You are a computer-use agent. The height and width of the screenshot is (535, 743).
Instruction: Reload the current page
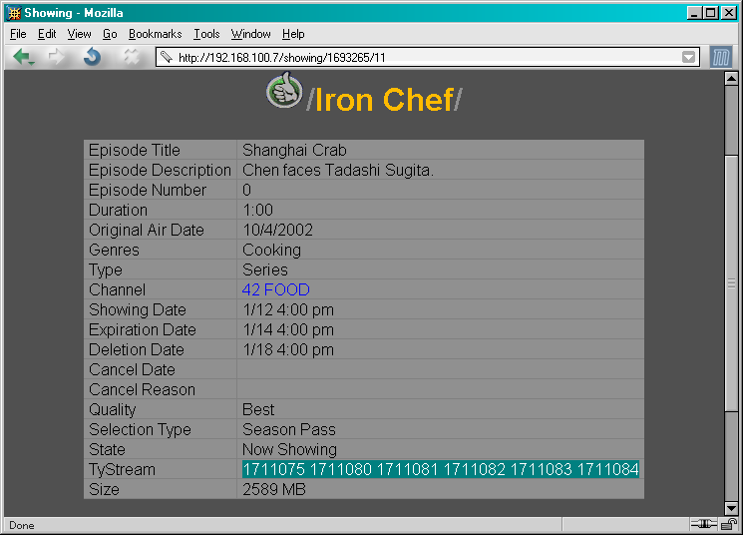[x=92, y=57]
